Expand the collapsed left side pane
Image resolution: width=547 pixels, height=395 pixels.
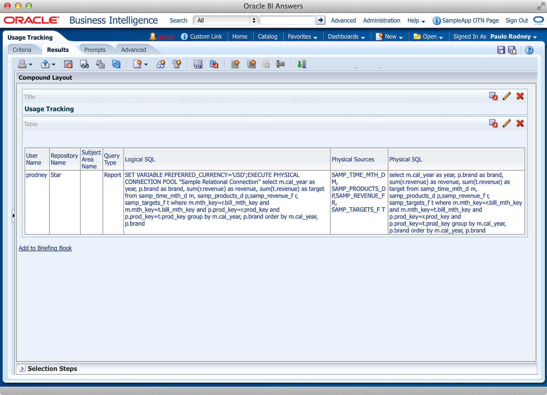[13, 216]
